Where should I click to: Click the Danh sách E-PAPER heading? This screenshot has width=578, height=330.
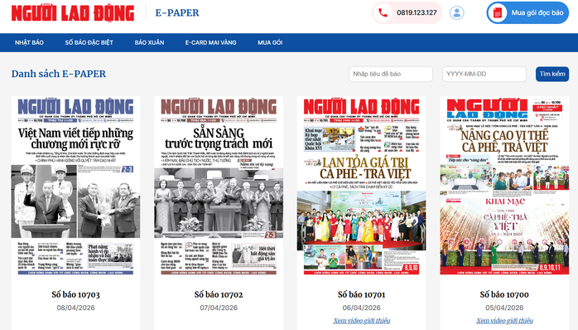59,74
